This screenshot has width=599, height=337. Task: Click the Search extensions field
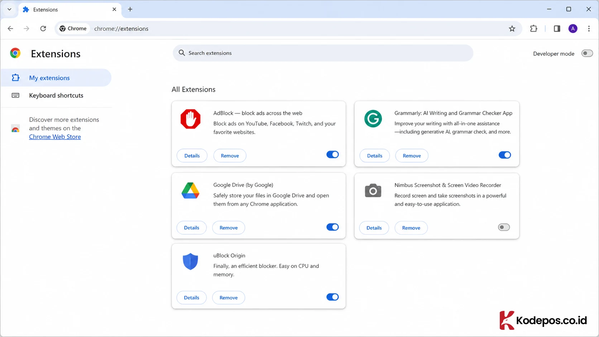[x=323, y=53]
